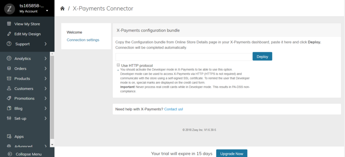
Task: Open View My Store storefront icon
Action: click(9, 24)
